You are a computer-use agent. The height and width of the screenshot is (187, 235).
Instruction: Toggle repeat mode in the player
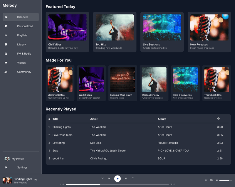click(x=132, y=178)
